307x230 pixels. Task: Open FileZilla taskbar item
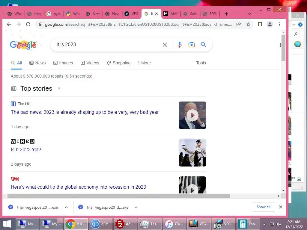pos(125,224)
